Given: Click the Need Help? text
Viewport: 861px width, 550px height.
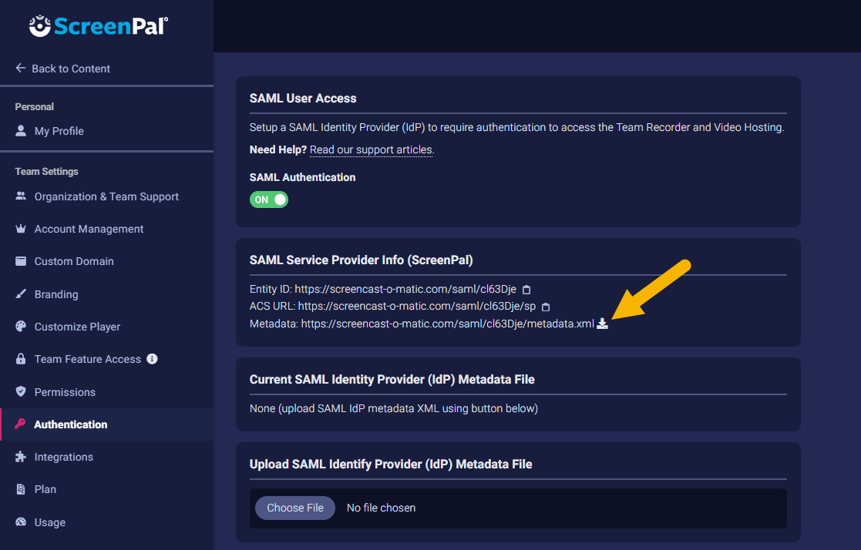Looking at the screenshot, I should click(277, 149).
